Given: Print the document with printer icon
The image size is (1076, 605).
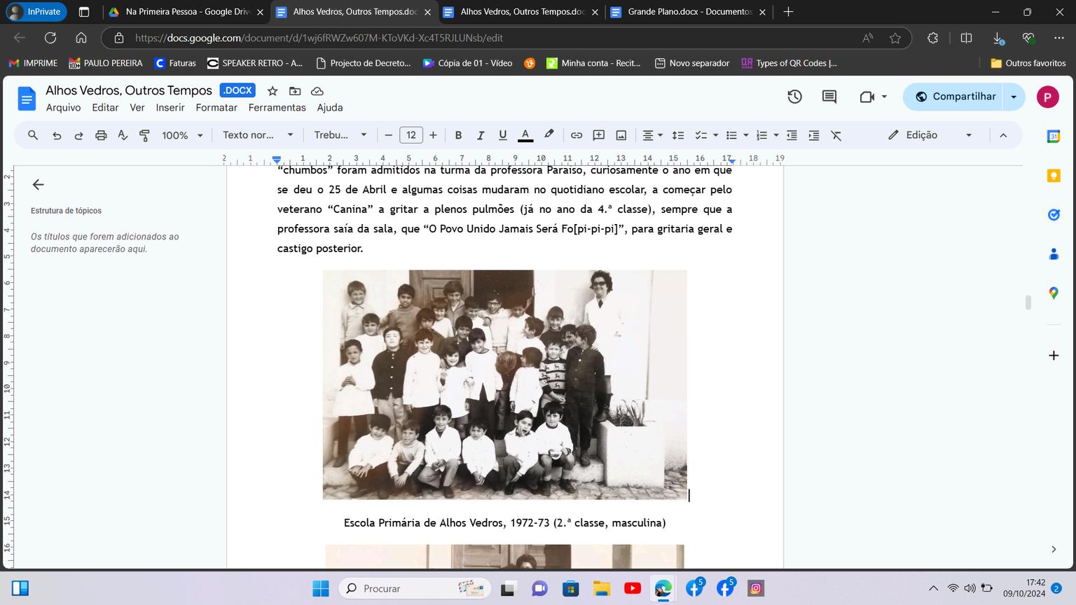Looking at the screenshot, I should coord(101,135).
